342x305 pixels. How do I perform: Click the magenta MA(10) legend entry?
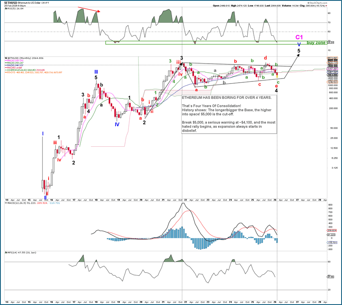click(14, 60)
